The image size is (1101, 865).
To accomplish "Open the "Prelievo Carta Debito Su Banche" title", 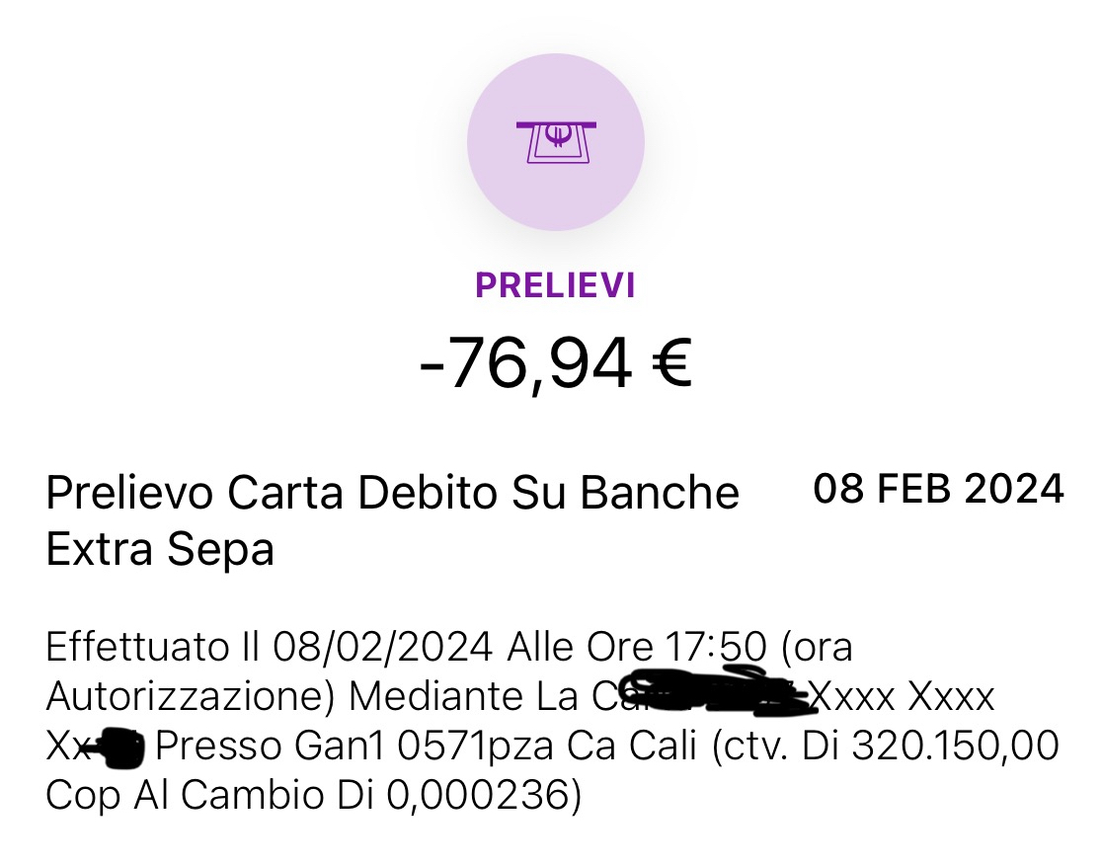I will tap(392, 493).
